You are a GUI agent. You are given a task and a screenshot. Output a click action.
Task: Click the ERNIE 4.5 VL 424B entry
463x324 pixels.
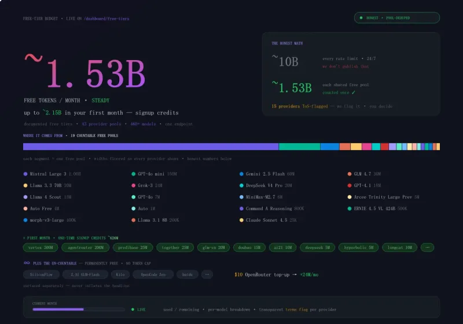click(x=377, y=208)
